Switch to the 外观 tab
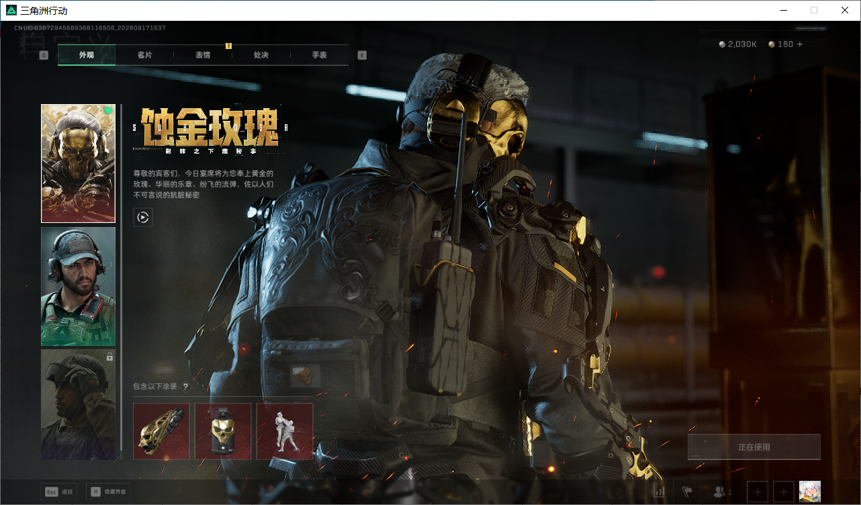The width and height of the screenshot is (861, 505). pos(87,55)
